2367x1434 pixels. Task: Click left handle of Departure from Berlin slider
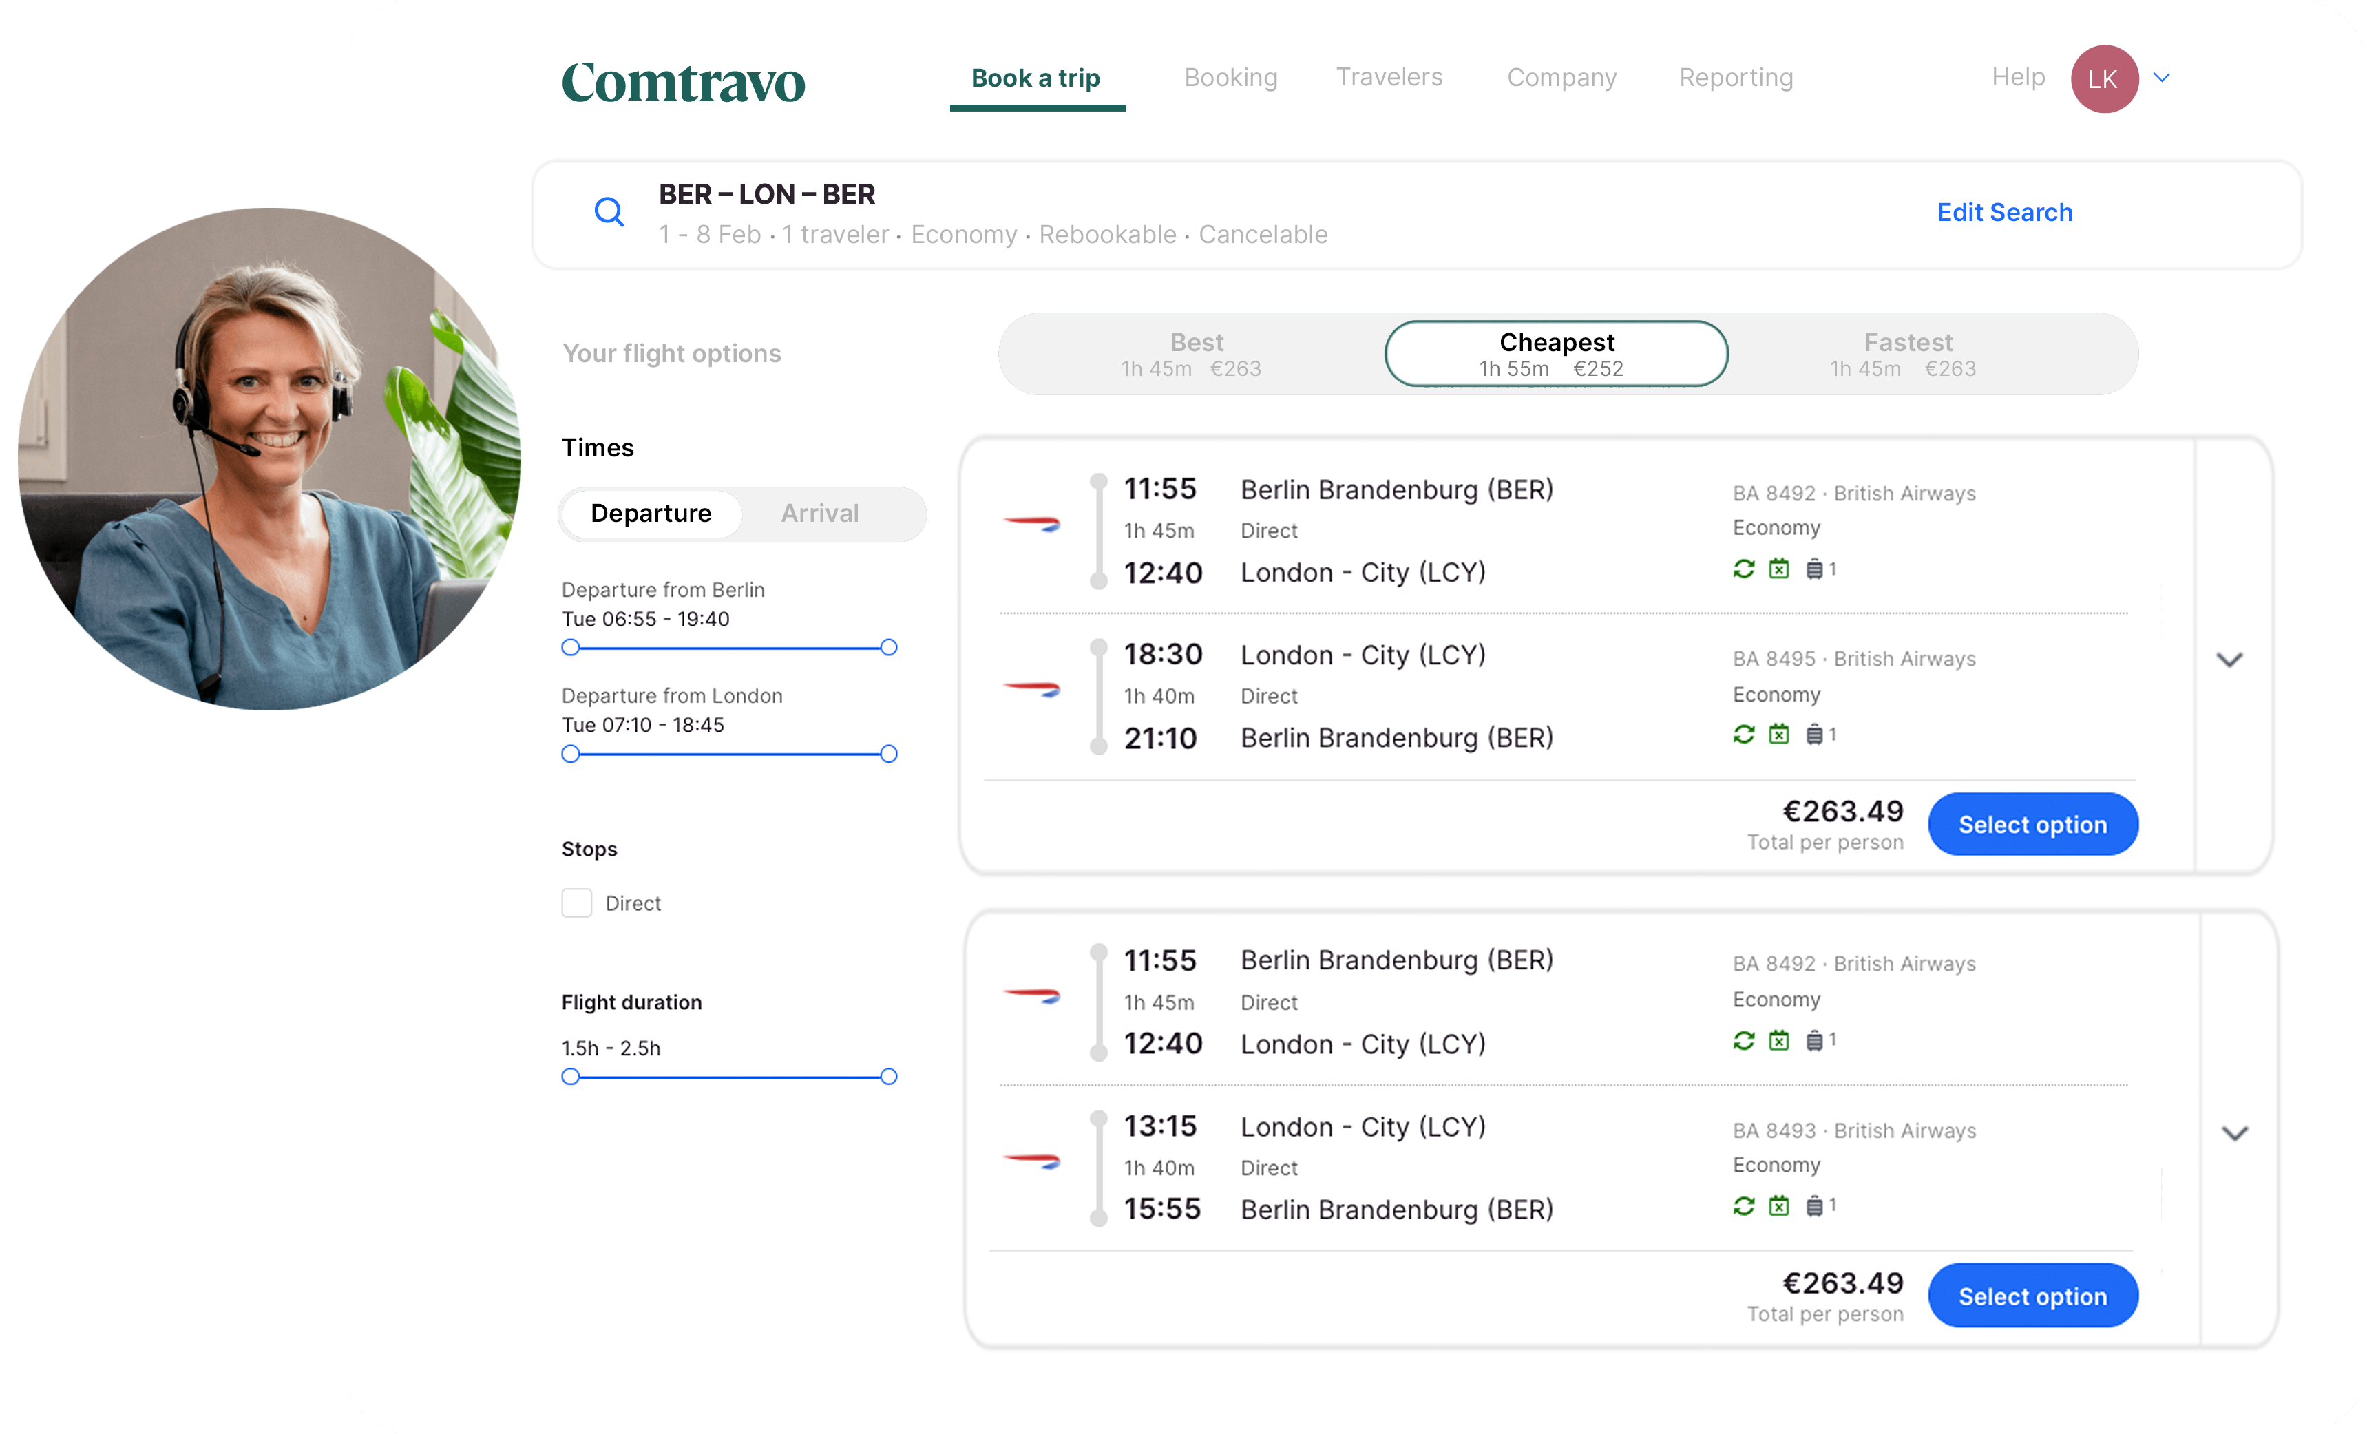point(571,649)
